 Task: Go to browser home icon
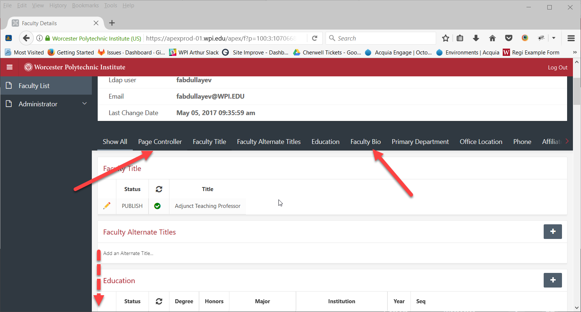coord(492,38)
